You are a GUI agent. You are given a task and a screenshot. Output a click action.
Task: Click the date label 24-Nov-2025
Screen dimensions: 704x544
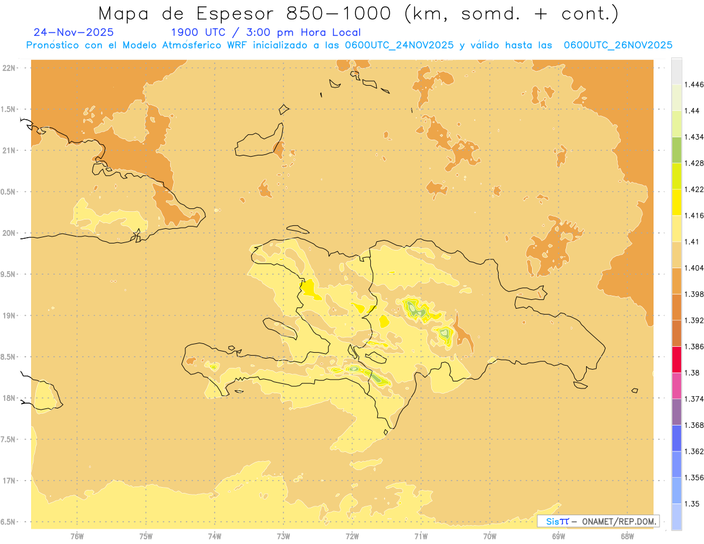[x=74, y=33]
